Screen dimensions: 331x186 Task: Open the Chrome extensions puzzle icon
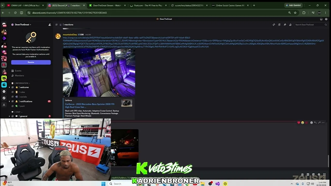(x=304, y=13)
